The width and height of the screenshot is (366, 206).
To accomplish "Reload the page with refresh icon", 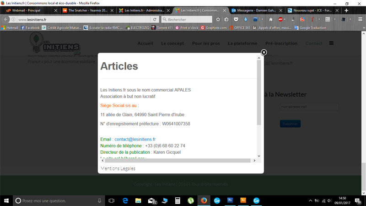I will tap(155, 19).
